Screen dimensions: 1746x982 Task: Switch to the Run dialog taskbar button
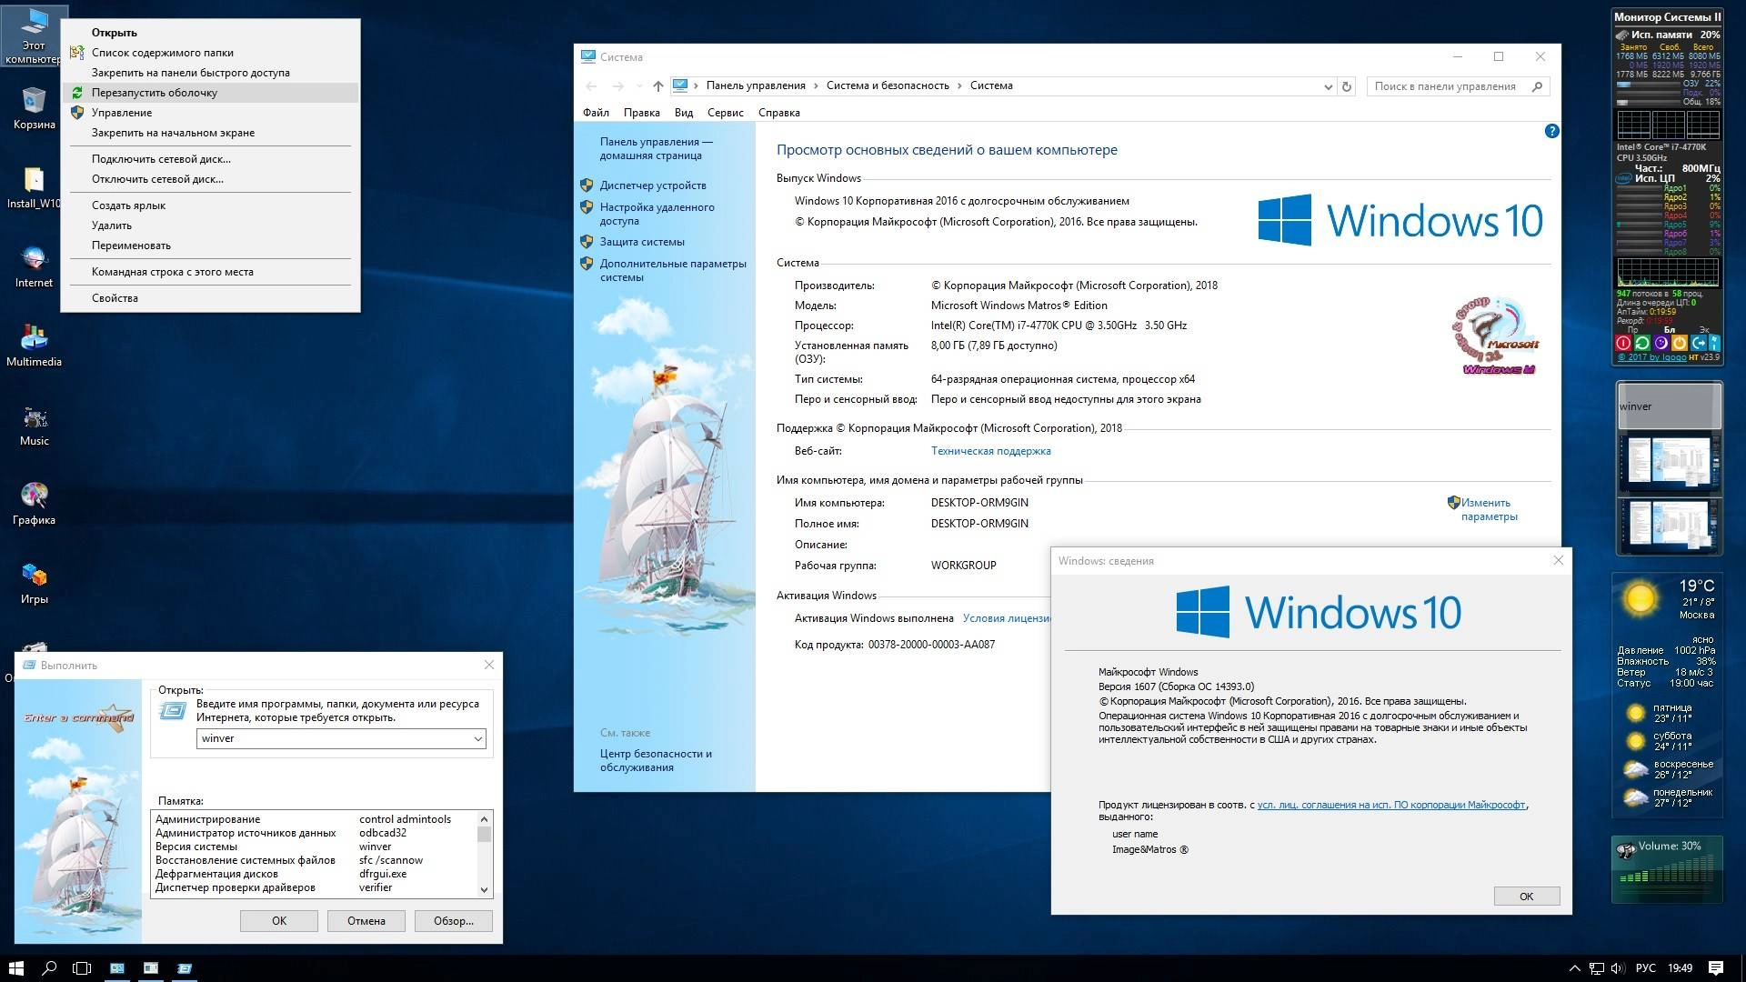coord(185,968)
